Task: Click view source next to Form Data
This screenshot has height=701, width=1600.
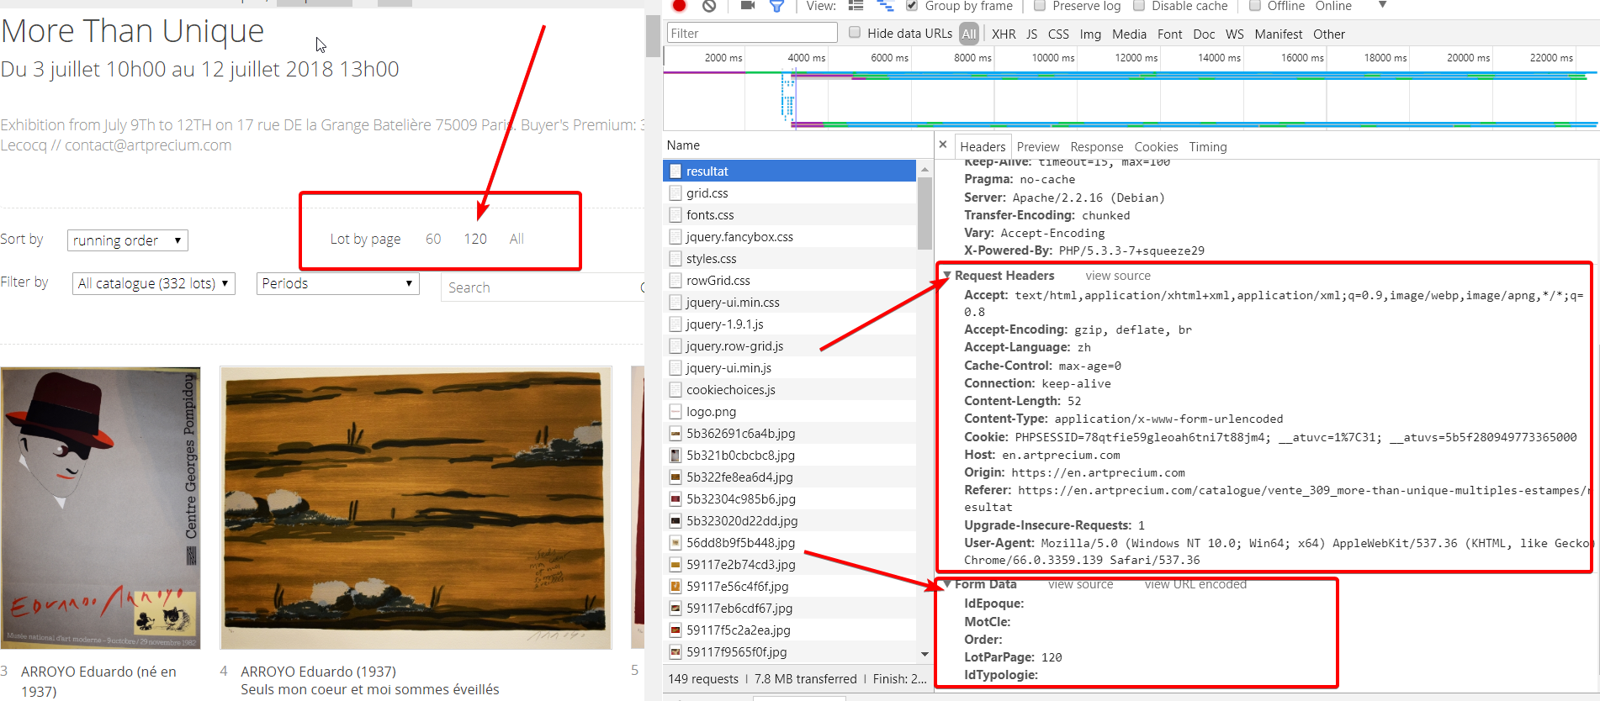Action: 1080,584
